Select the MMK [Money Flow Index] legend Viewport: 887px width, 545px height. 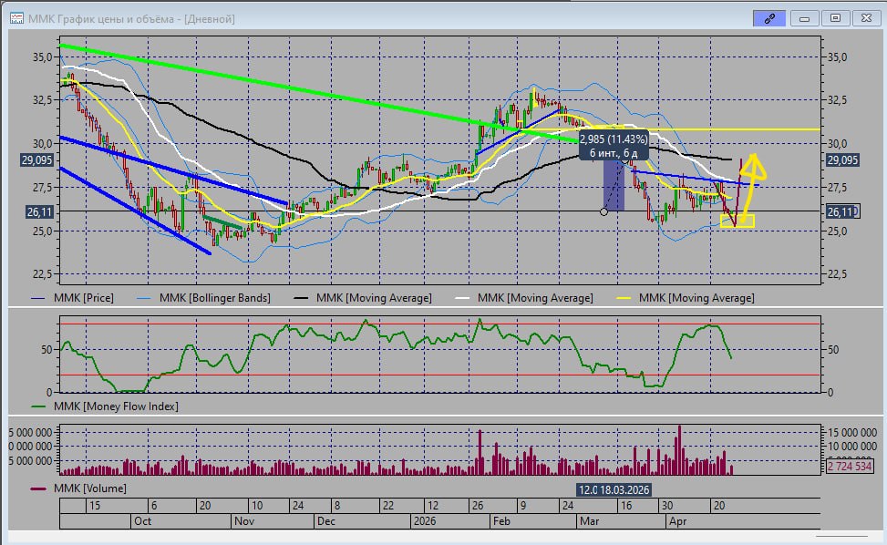(x=105, y=406)
